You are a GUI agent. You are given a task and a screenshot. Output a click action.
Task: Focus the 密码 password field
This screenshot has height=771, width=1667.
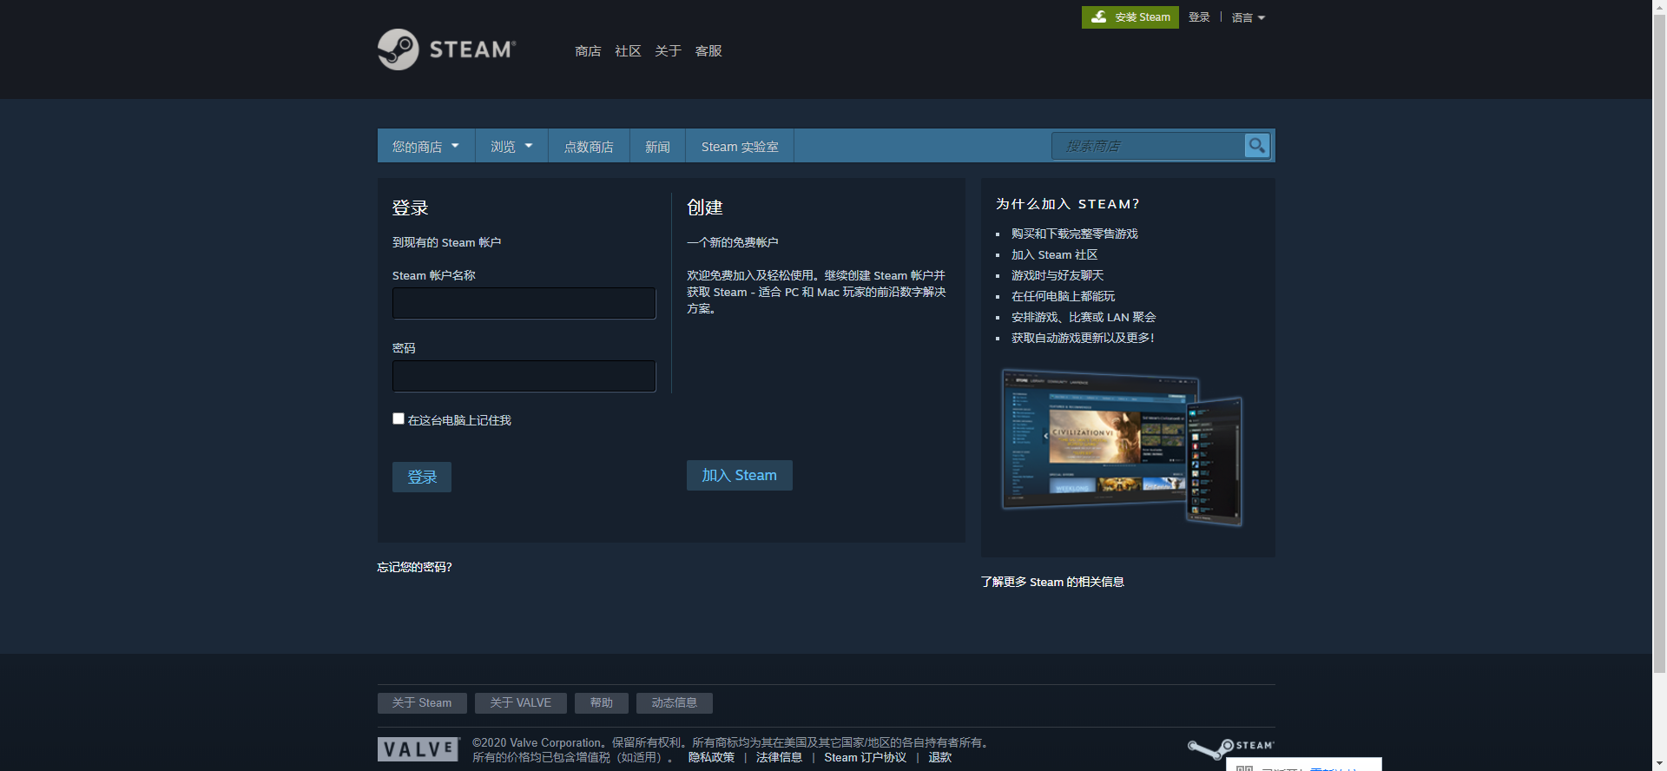(524, 376)
